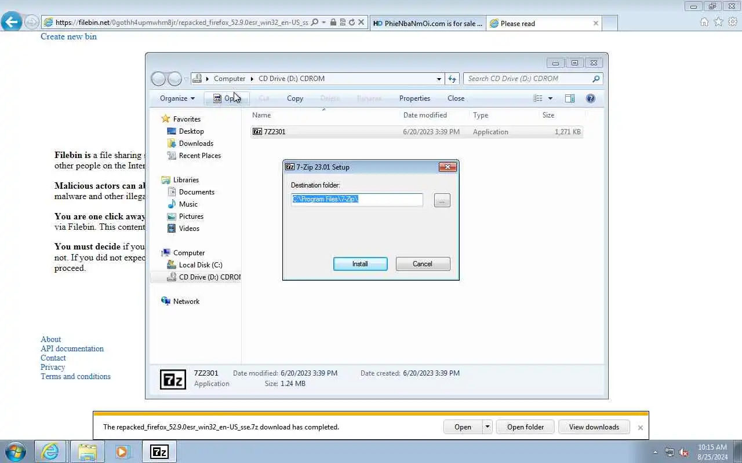This screenshot has height=463, width=742.
Task: Click Computer in the address breadcrumb
Action: [x=230, y=79]
